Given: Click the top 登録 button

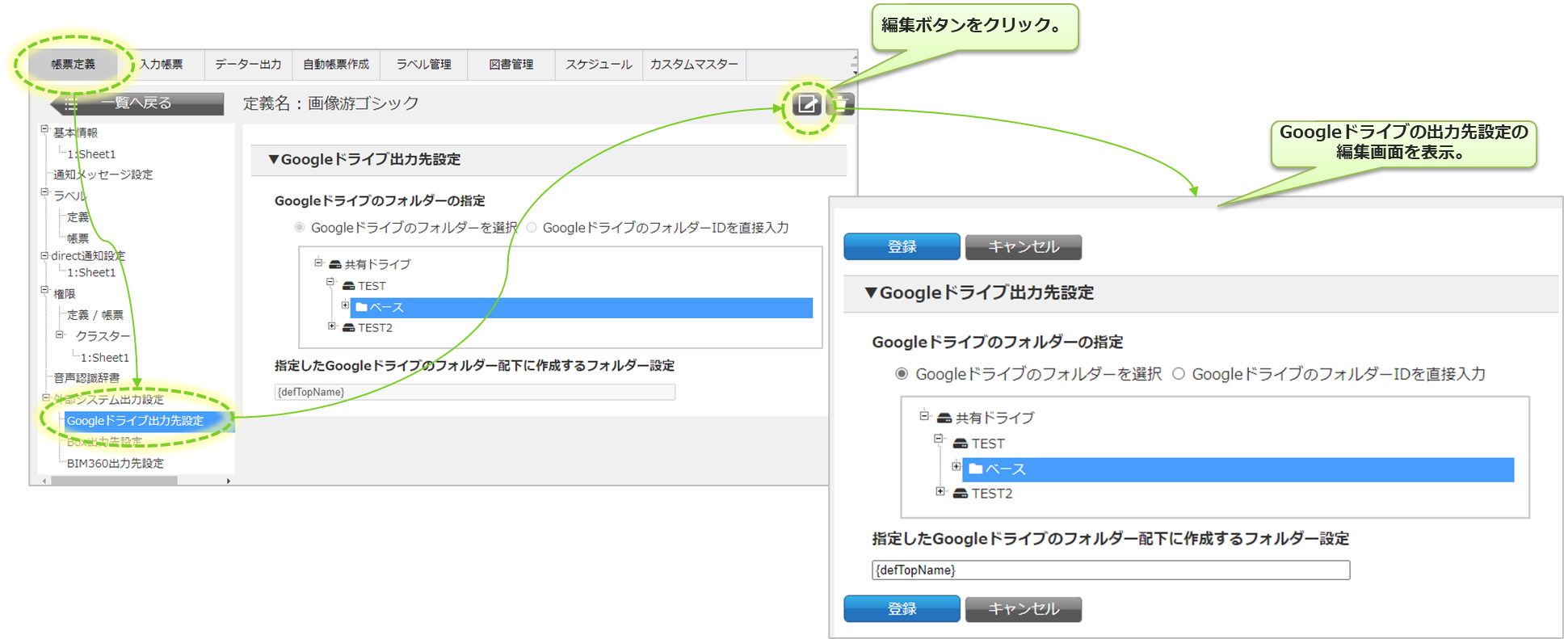Looking at the screenshot, I should pos(902,247).
